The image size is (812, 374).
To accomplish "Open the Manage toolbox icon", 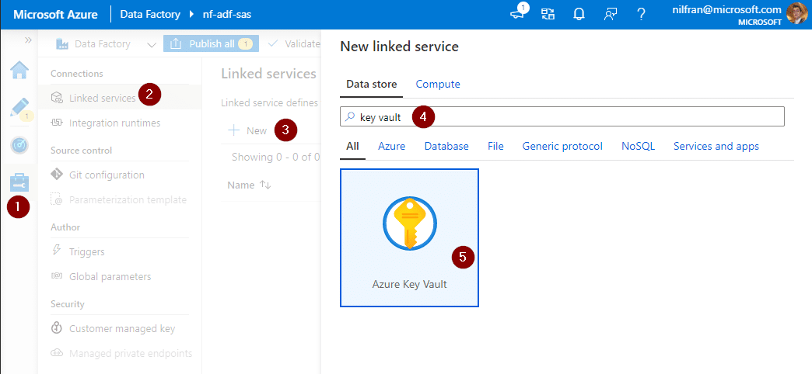I will [19, 183].
